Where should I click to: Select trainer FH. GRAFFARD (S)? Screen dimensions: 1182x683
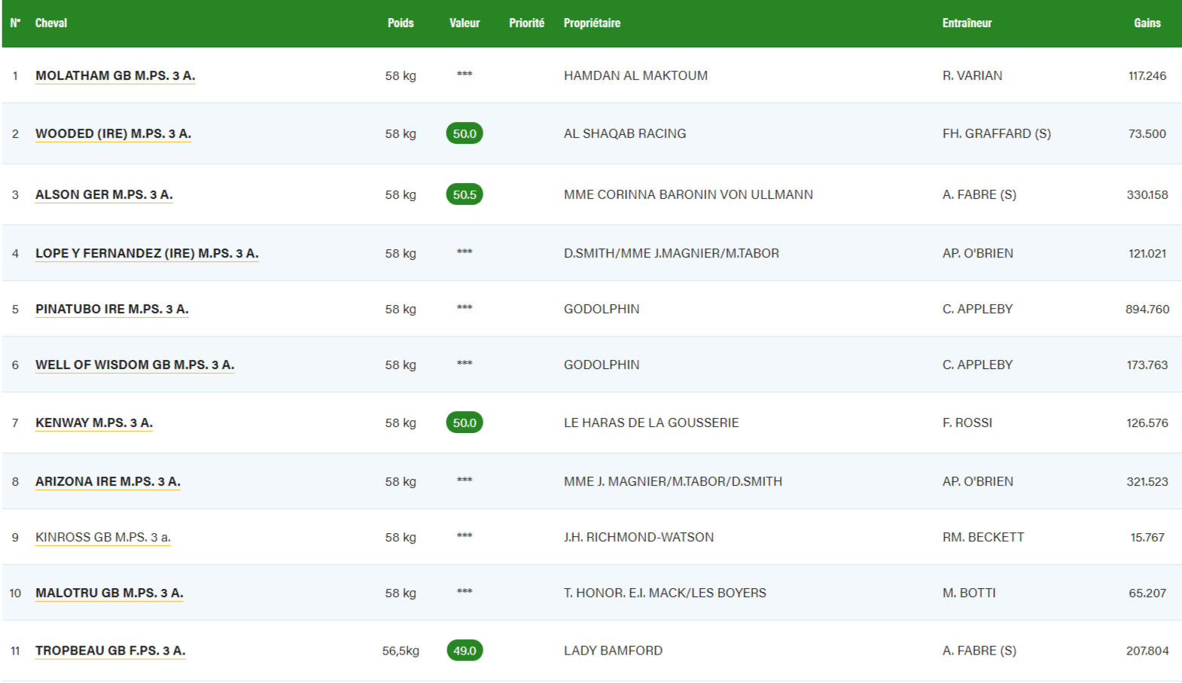(x=997, y=134)
